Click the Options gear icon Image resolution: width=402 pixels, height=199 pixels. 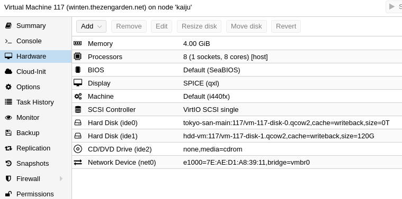[8, 87]
